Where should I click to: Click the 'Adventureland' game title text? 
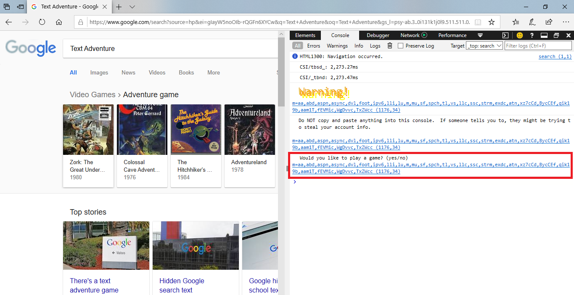(x=249, y=162)
